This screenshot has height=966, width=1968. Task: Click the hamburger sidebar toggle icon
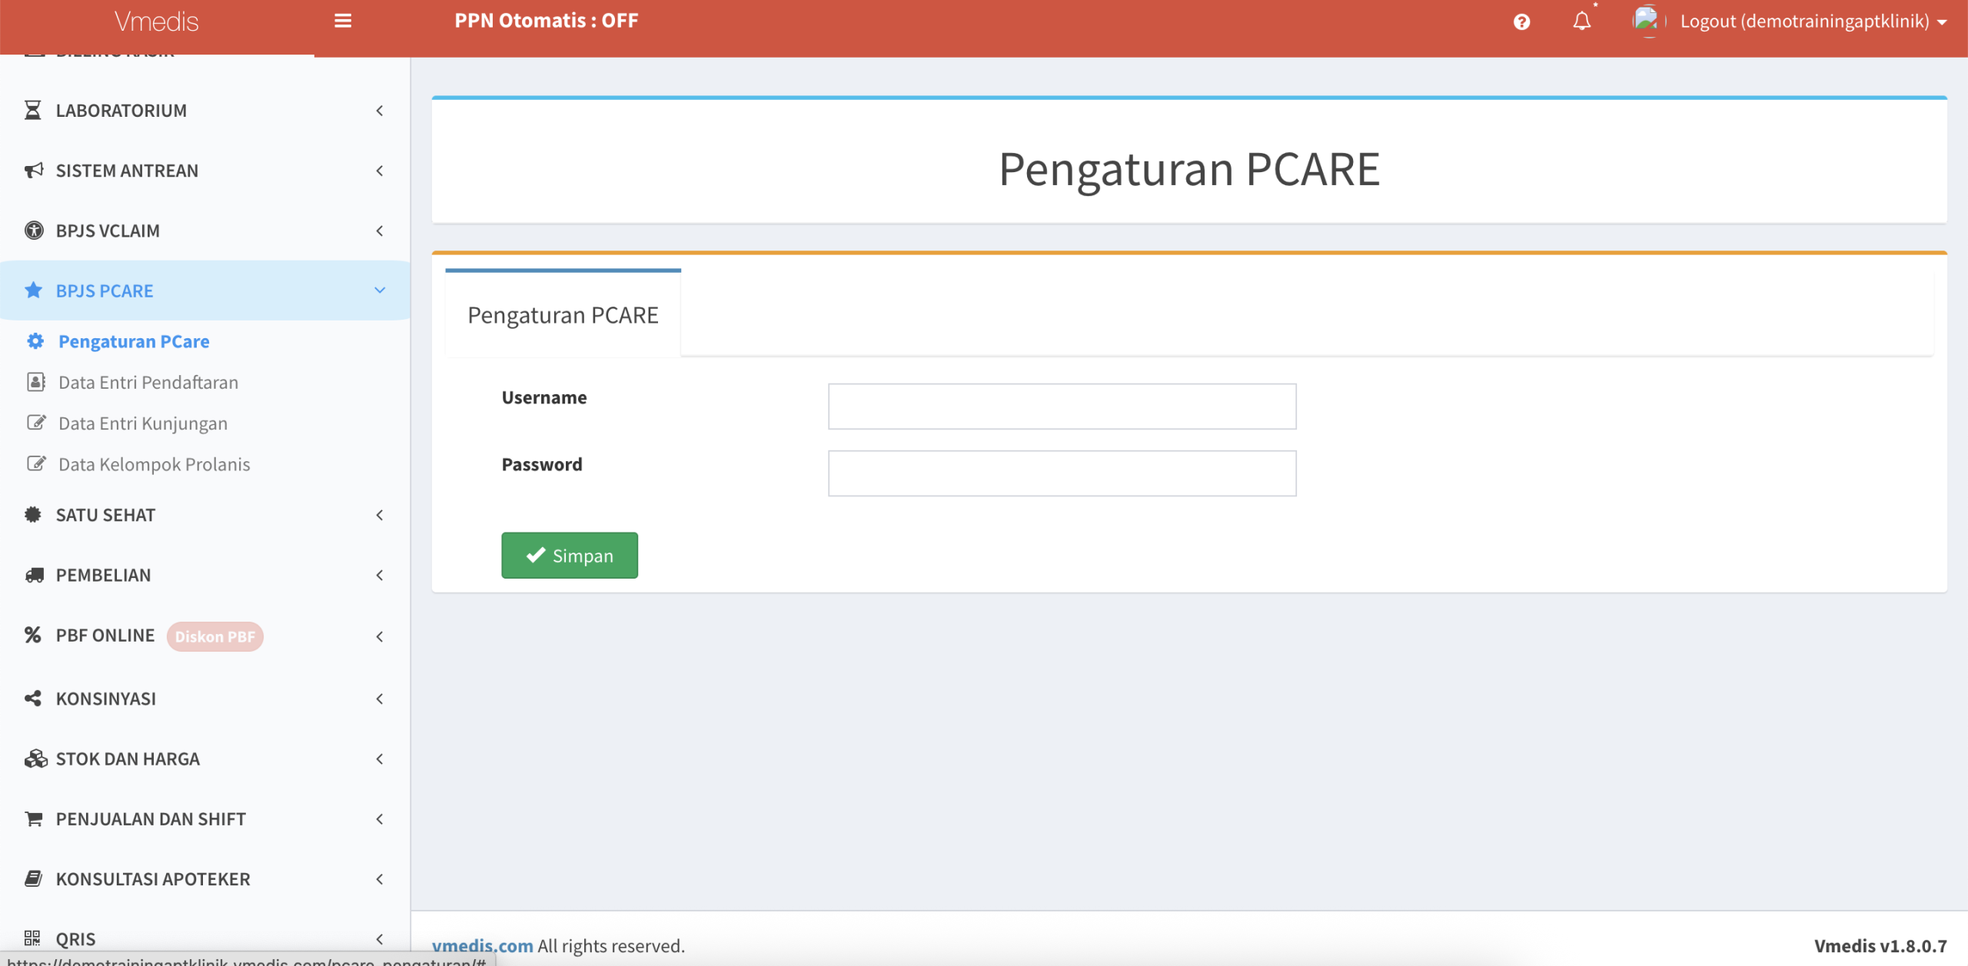click(x=343, y=21)
